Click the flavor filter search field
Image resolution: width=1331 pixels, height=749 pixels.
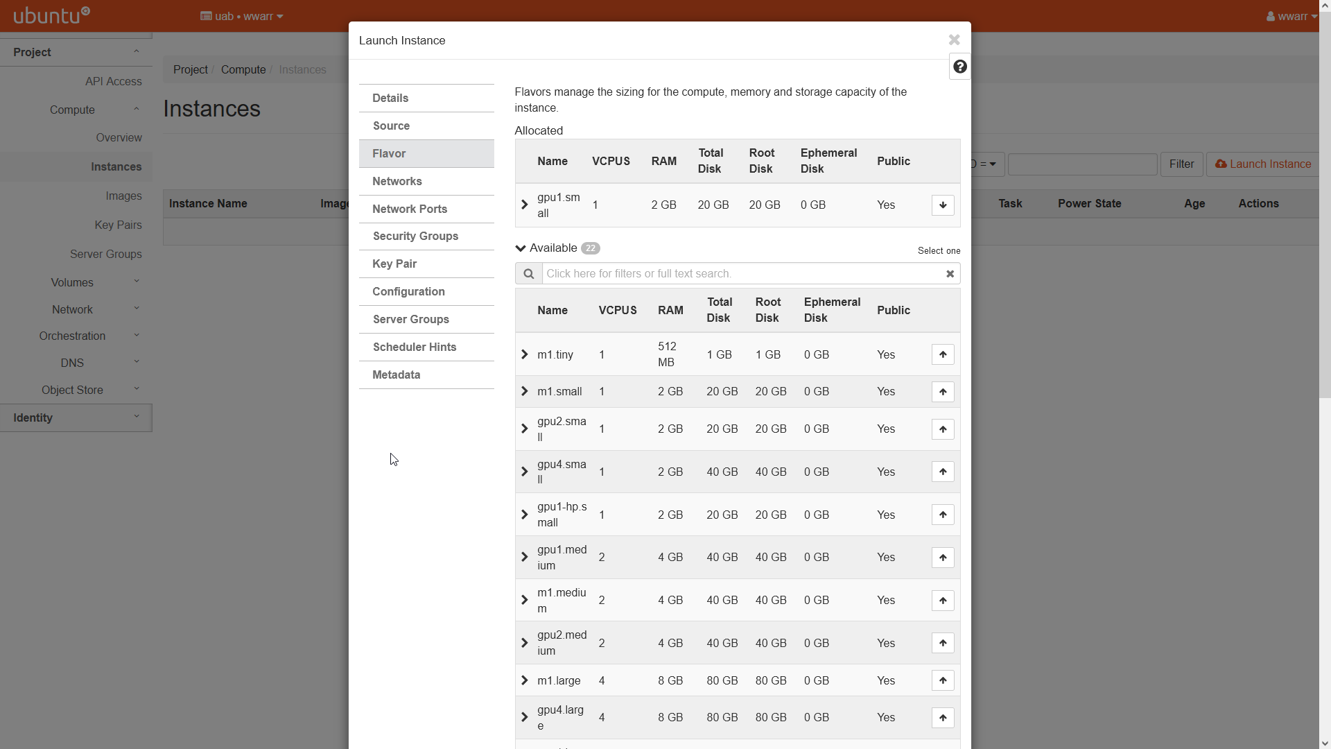pyautogui.click(x=742, y=273)
